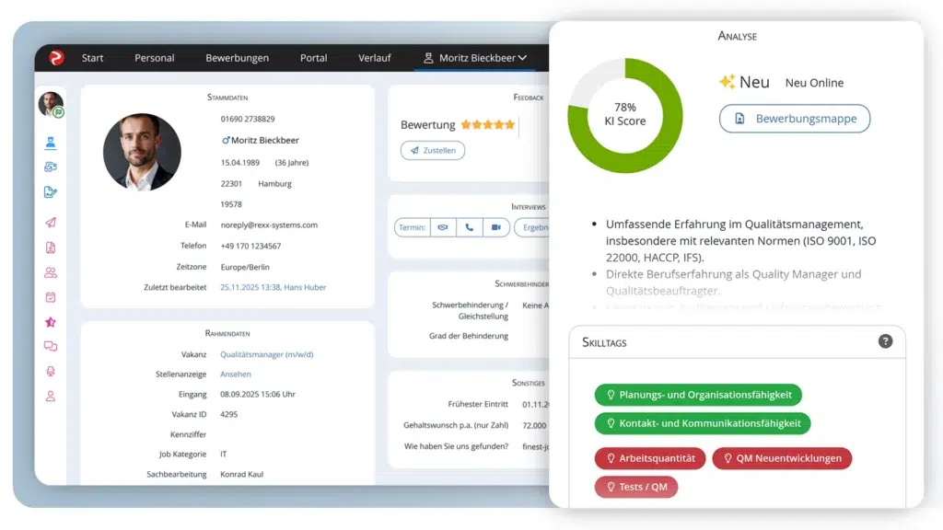The image size is (943, 530).
Task: Open the Bewerbungen tab
Action: [x=237, y=57]
